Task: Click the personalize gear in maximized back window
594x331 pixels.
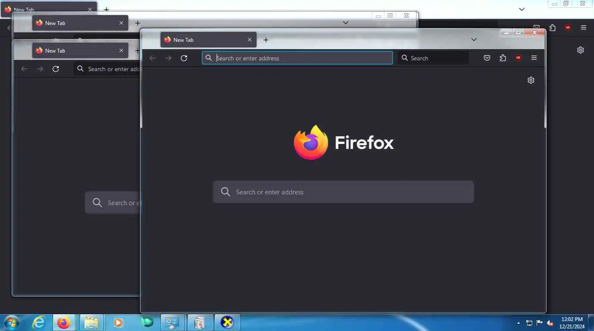Action: pos(581,50)
